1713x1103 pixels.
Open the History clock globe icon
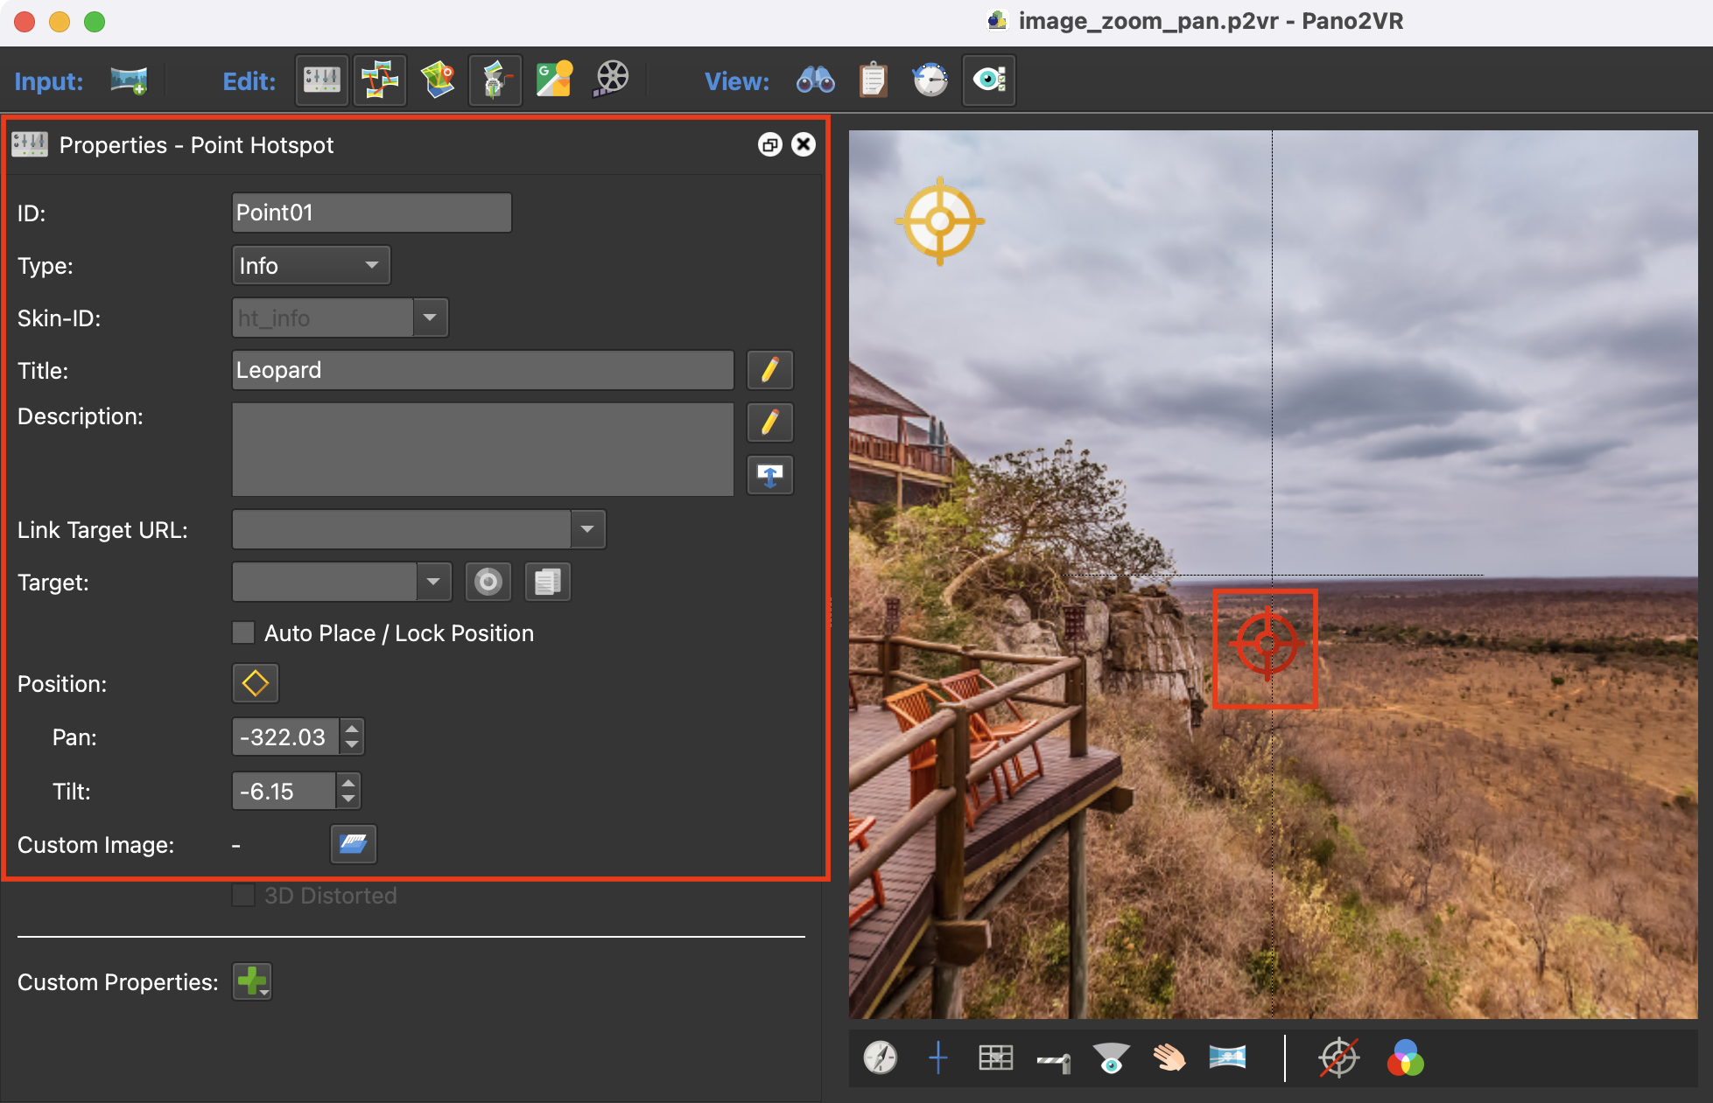[x=930, y=81]
